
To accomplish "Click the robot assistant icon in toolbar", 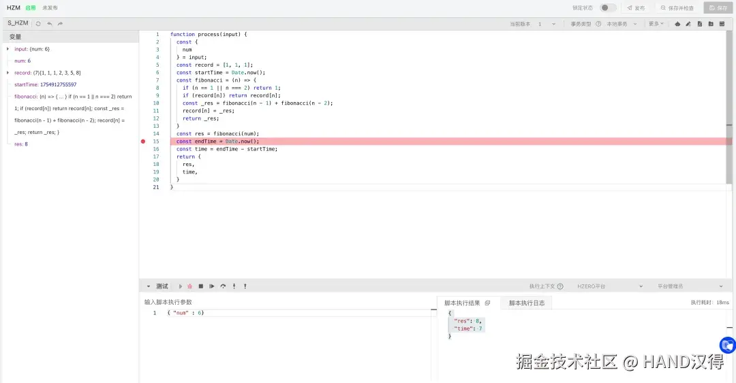I will 677,24.
